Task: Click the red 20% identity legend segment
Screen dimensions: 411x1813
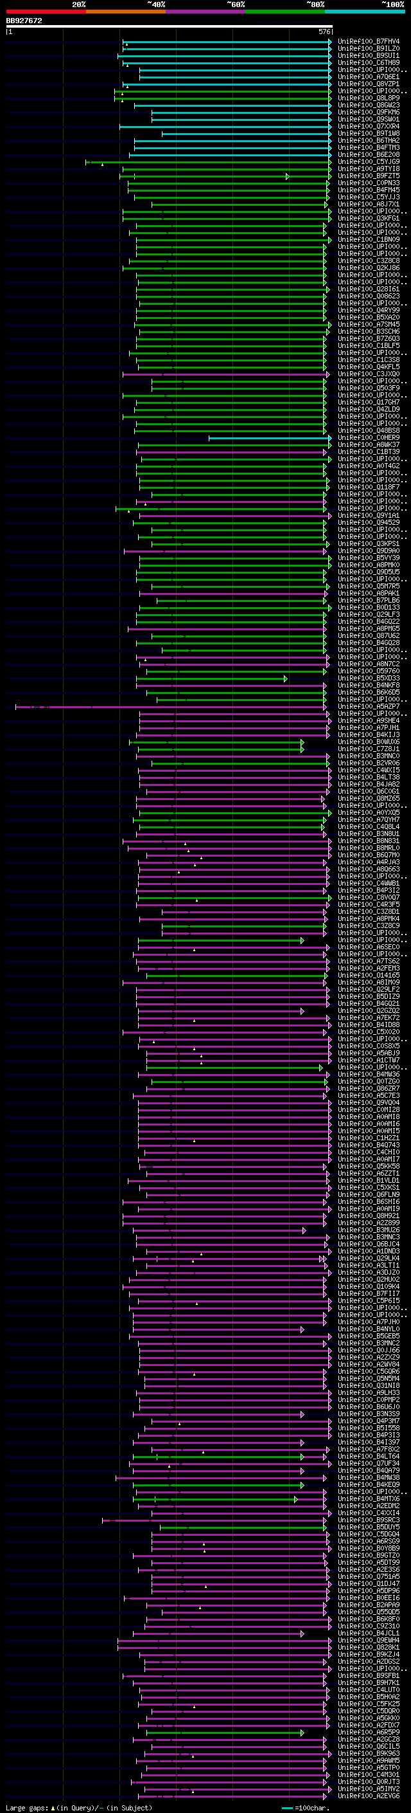Action: pyautogui.click(x=46, y=12)
